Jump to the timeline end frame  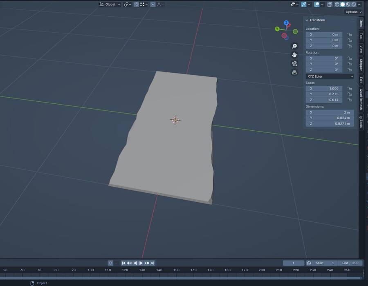[153, 263]
